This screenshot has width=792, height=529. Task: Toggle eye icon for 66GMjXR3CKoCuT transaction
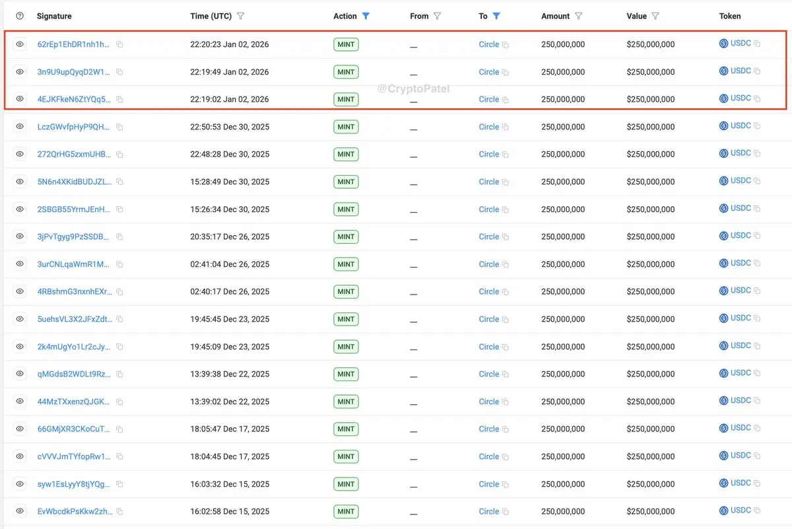pyautogui.click(x=20, y=428)
